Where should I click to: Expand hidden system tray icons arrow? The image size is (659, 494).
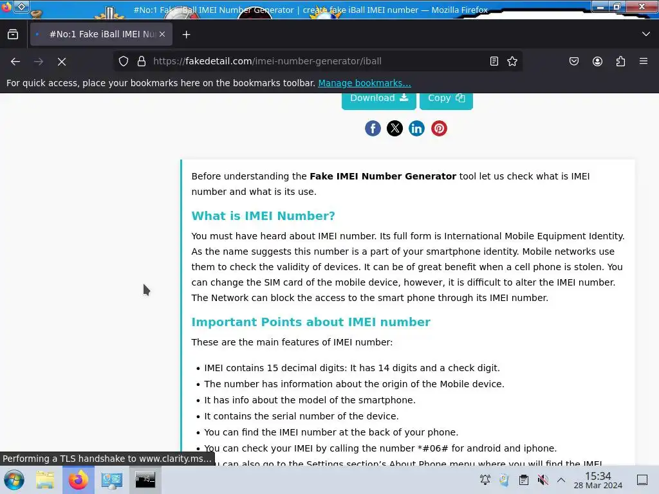click(561, 480)
